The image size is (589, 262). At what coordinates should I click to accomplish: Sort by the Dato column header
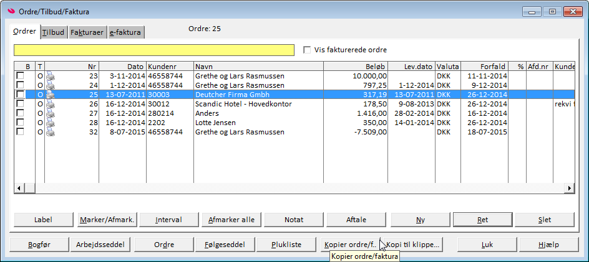click(x=122, y=67)
